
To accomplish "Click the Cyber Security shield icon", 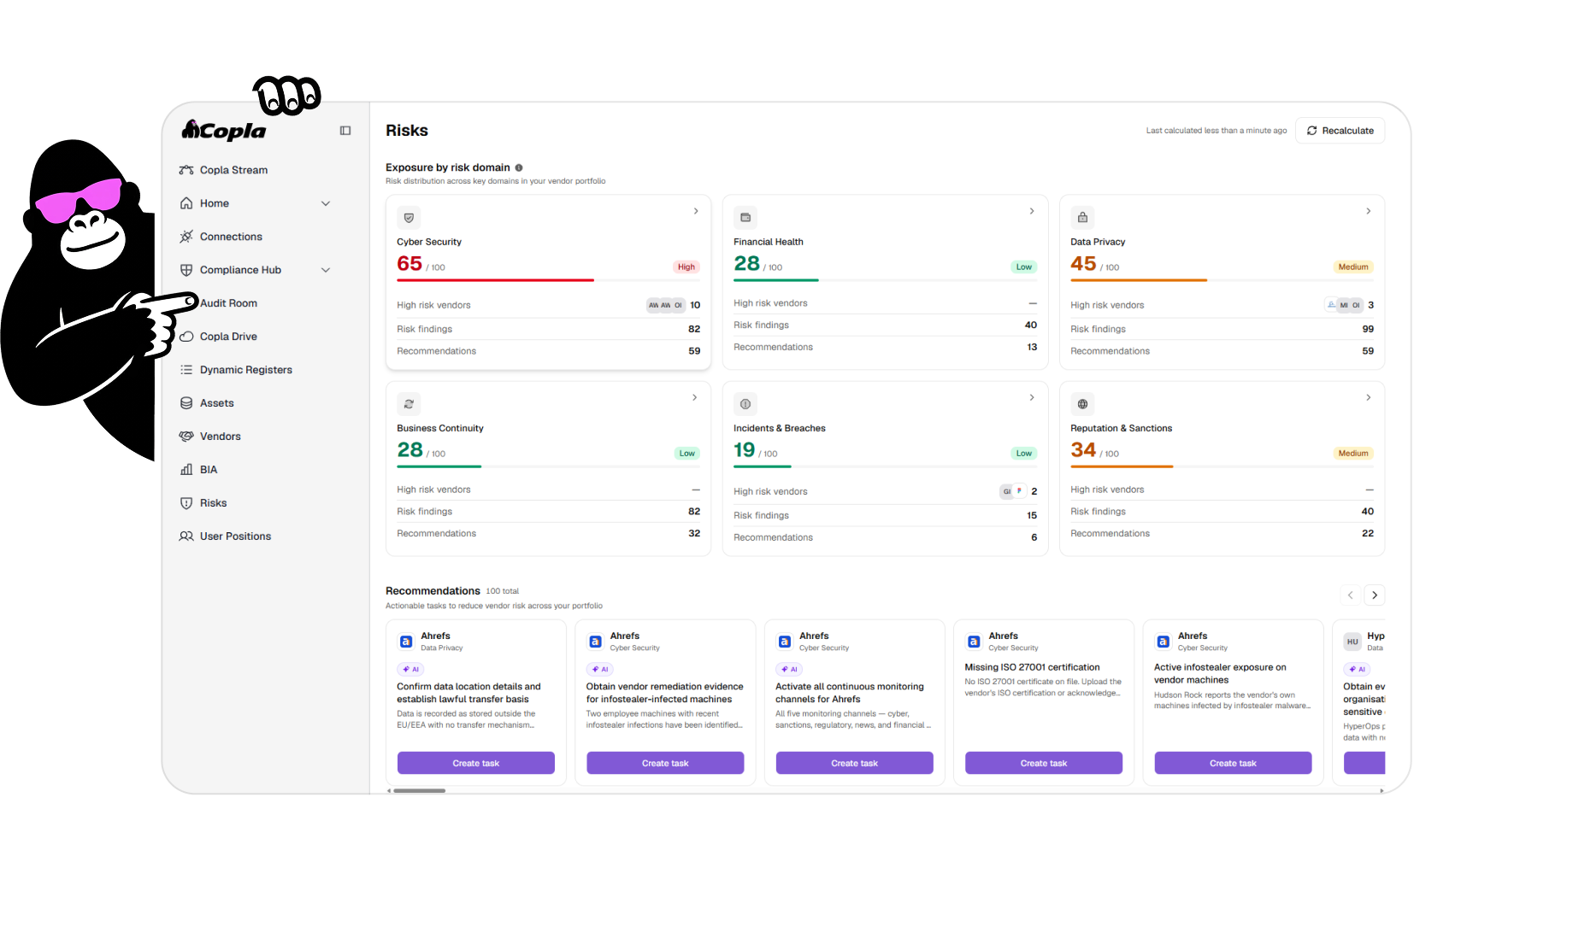I will pos(409,218).
